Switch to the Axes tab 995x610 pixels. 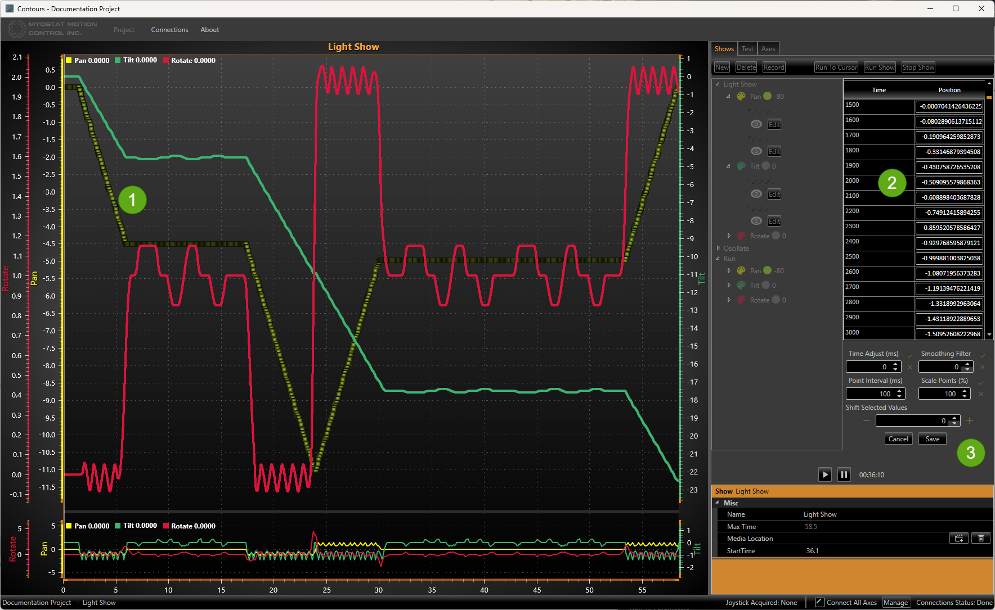coord(768,49)
